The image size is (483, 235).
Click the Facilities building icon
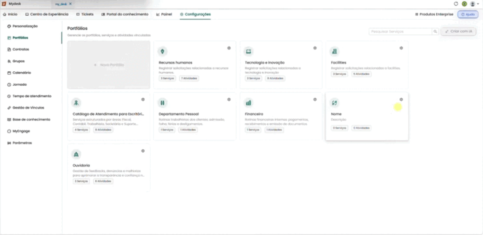(x=335, y=52)
